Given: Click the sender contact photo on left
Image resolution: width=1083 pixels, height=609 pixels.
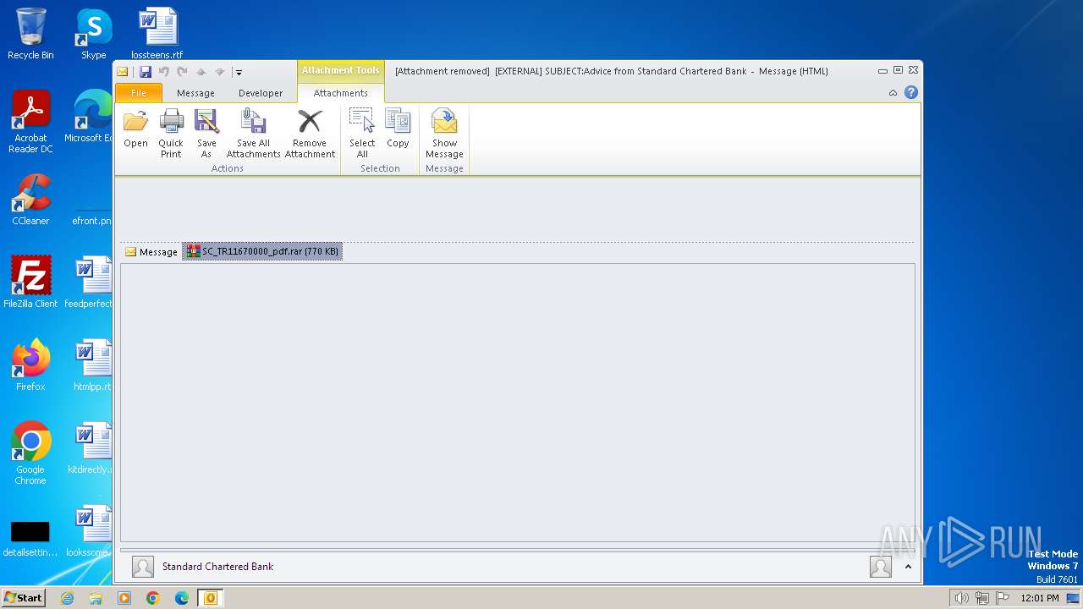Looking at the screenshot, I should (x=143, y=567).
